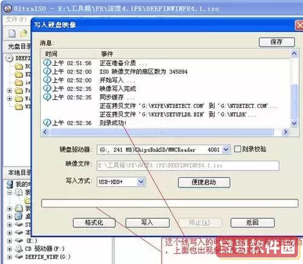Click the message list horizontal scrollbar thumb

162,132
